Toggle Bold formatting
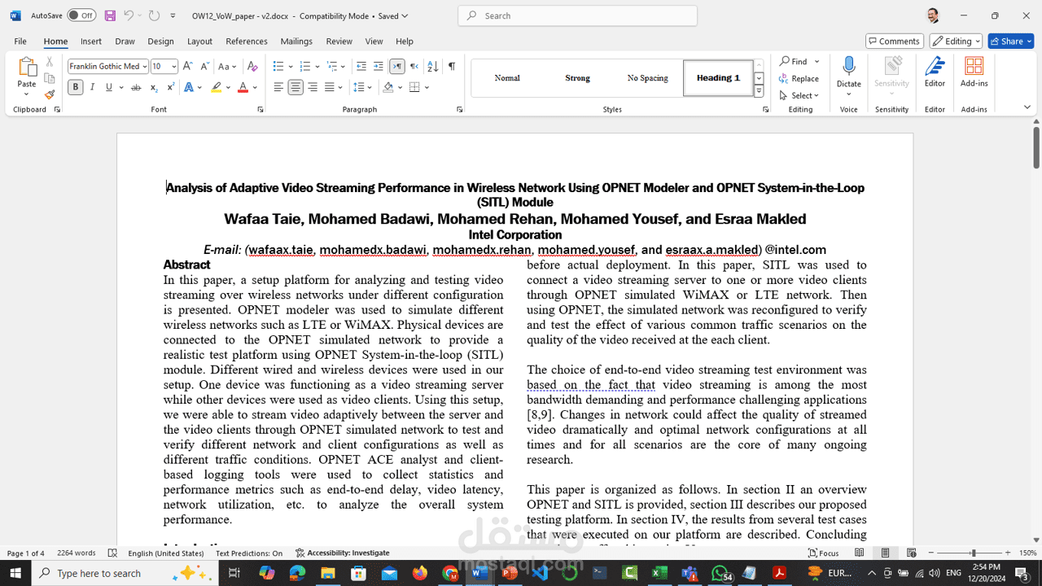This screenshot has width=1042, height=586. tap(75, 87)
